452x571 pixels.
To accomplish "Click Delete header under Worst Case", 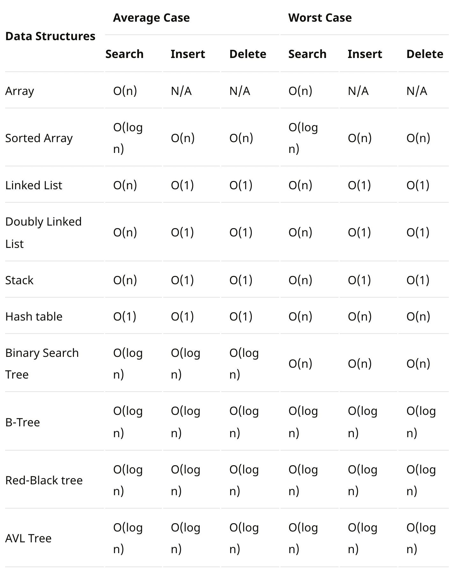I will 425,54.
